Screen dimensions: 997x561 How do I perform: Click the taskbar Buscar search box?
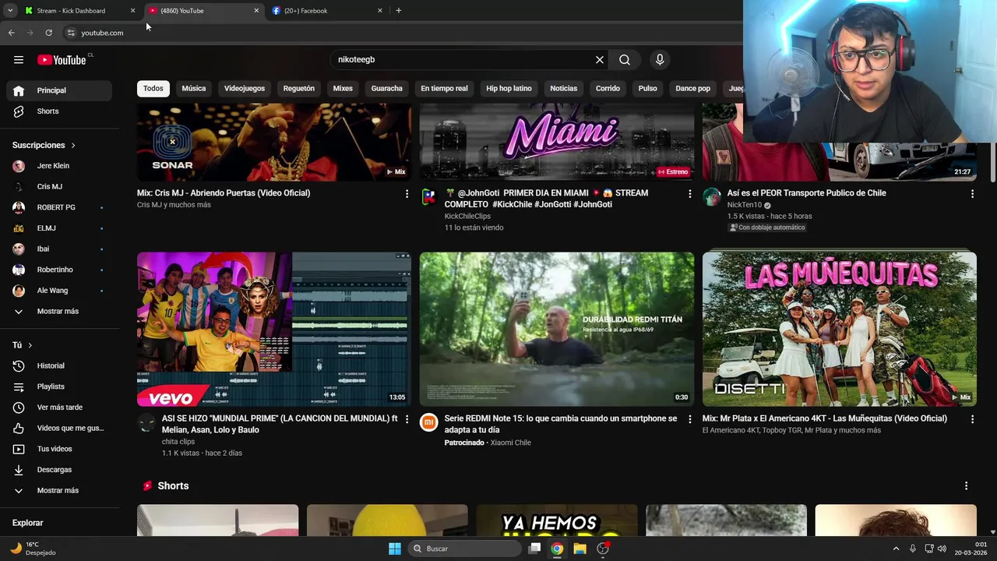pos(465,549)
